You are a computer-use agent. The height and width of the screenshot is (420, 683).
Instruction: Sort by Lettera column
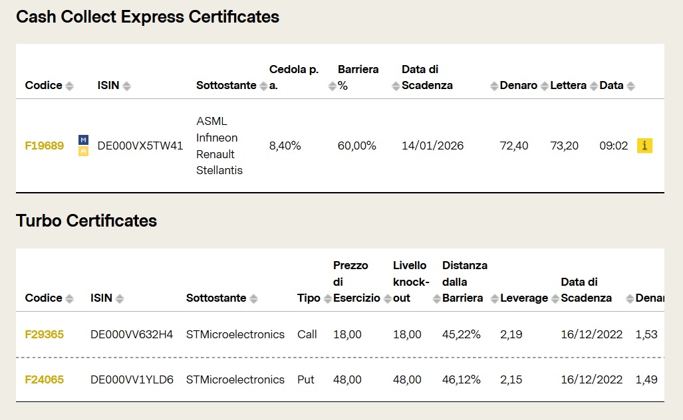pyautogui.click(x=594, y=86)
